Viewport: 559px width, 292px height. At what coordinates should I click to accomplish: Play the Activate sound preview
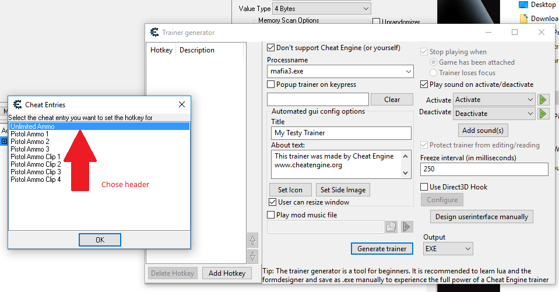pyautogui.click(x=543, y=100)
